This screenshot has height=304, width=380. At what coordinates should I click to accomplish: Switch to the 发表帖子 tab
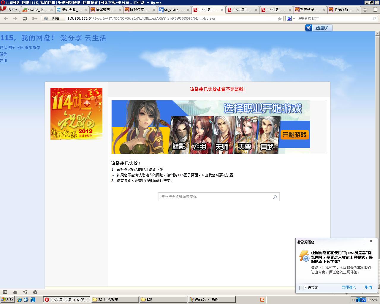310,10
